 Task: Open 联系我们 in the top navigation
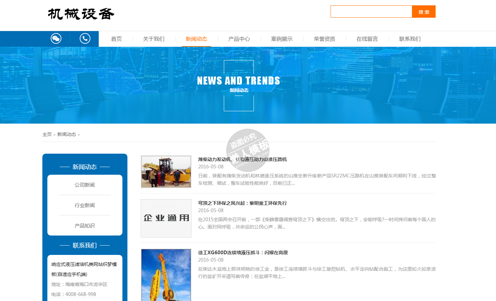[410, 39]
